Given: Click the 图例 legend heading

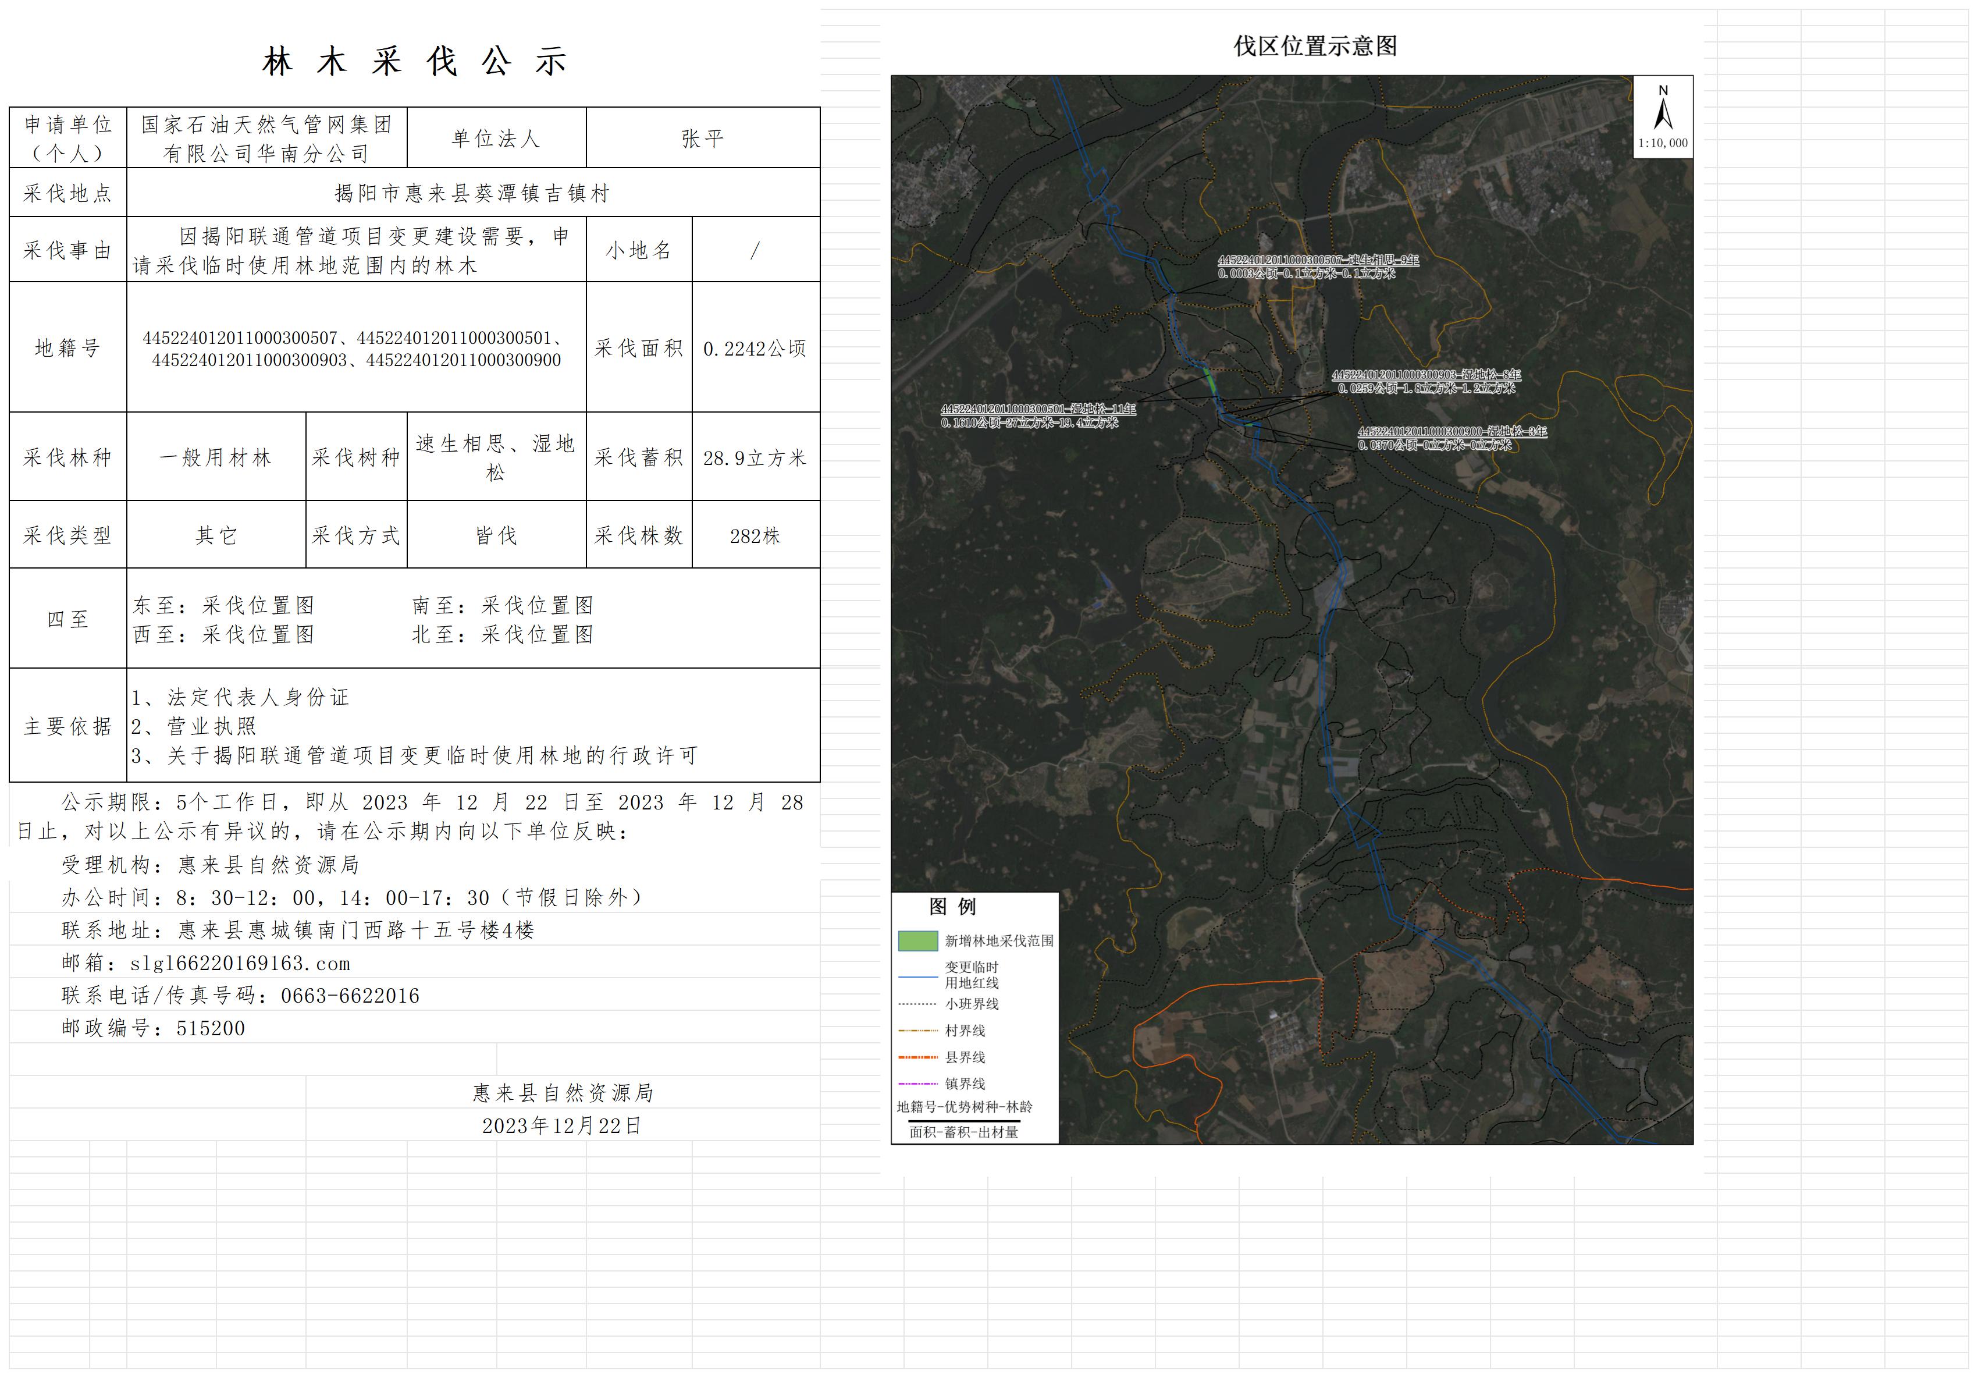Looking at the screenshot, I should [x=952, y=907].
